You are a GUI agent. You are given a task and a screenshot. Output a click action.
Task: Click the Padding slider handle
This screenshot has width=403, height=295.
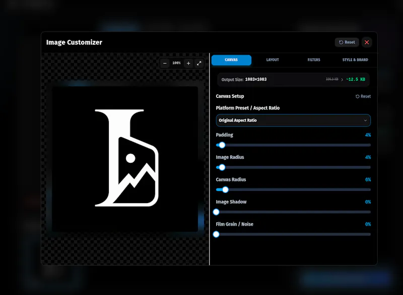[x=222, y=145]
